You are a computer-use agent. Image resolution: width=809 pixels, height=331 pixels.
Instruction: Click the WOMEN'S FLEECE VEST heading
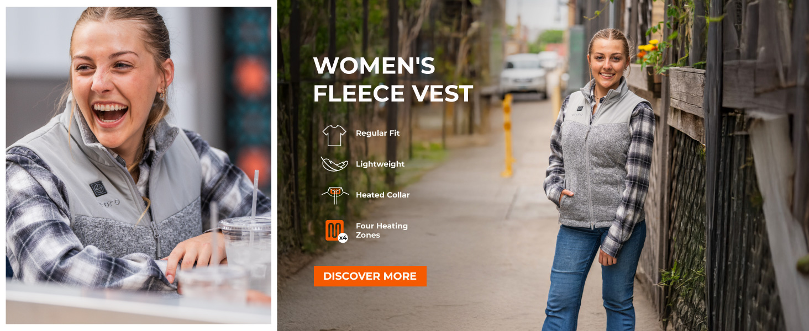point(393,80)
